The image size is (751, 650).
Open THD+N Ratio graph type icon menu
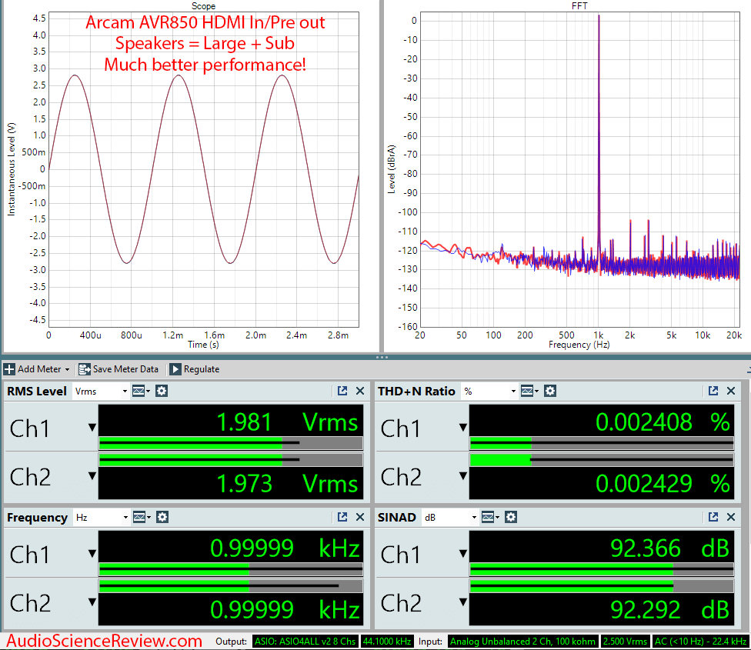tap(529, 391)
